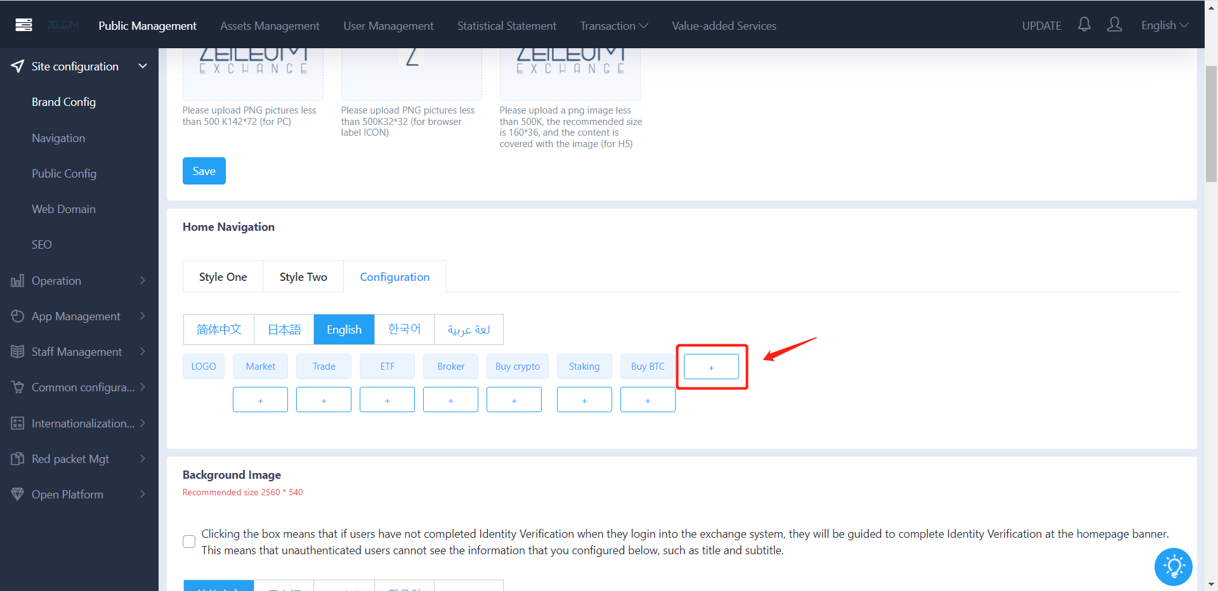Open Brand Config sidebar page
Viewport: 1218px width, 591px height.
pos(63,101)
